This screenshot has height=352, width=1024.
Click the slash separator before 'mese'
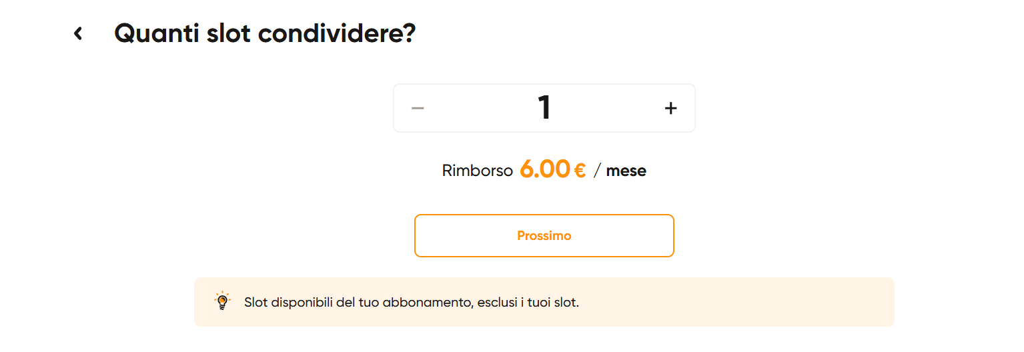pos(596,171)
